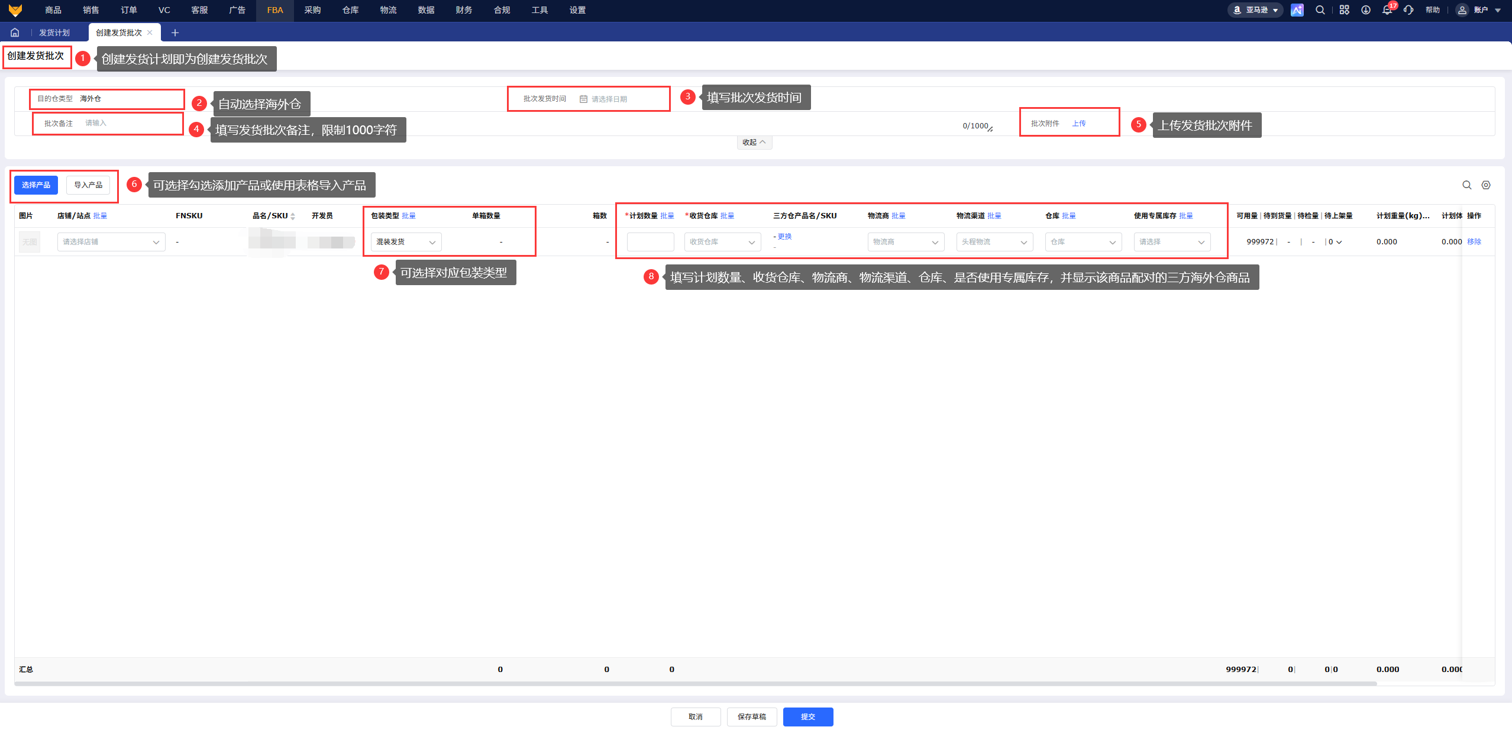The height and width of the screenshot is (730, 1512).
Task: Open notifications bell with 17 badge
Action: [x=1388, y=9]
